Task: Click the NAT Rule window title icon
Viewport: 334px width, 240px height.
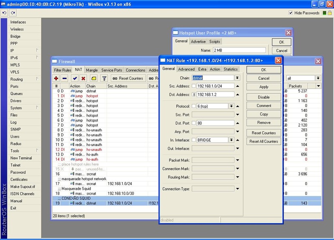Action: 163,60
